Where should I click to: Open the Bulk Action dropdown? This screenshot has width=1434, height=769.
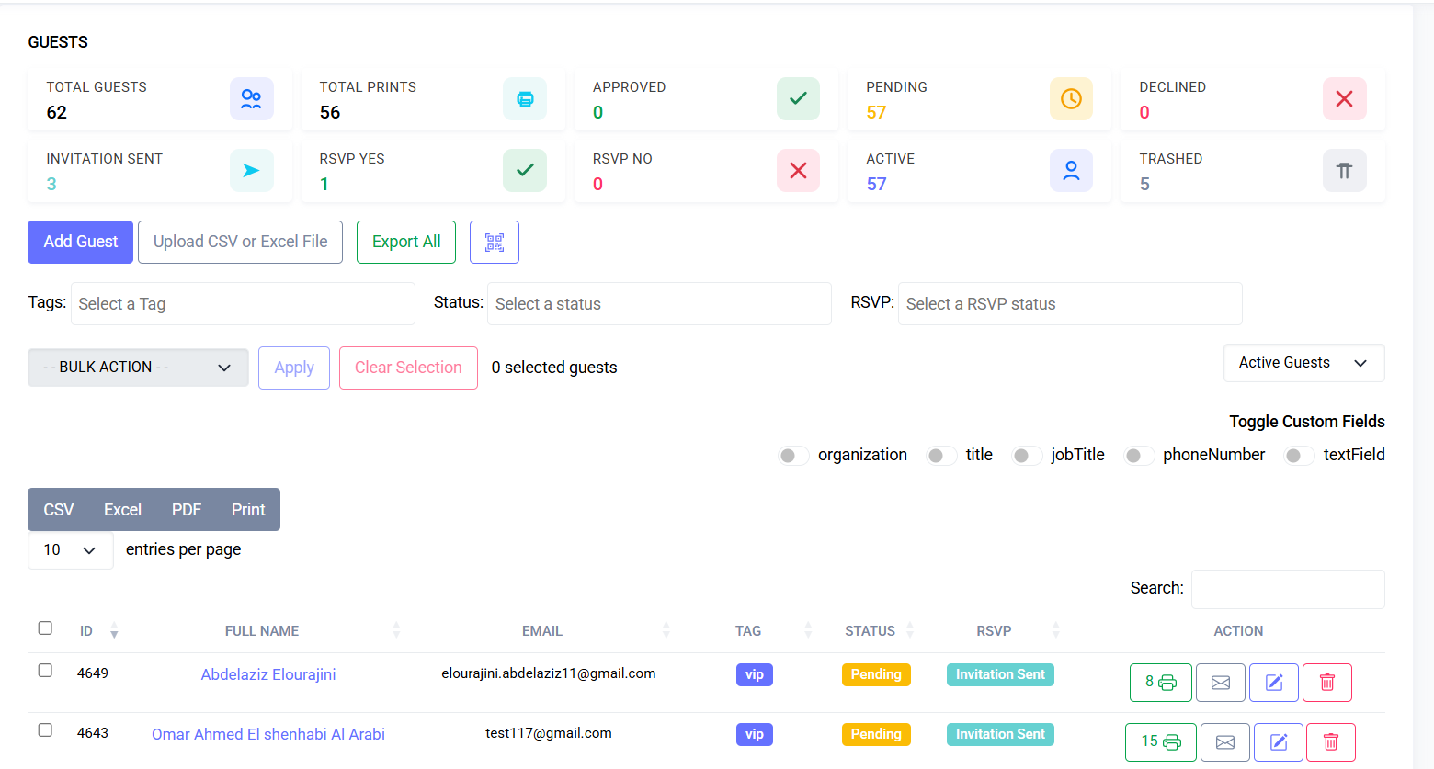tap(138, 368)
